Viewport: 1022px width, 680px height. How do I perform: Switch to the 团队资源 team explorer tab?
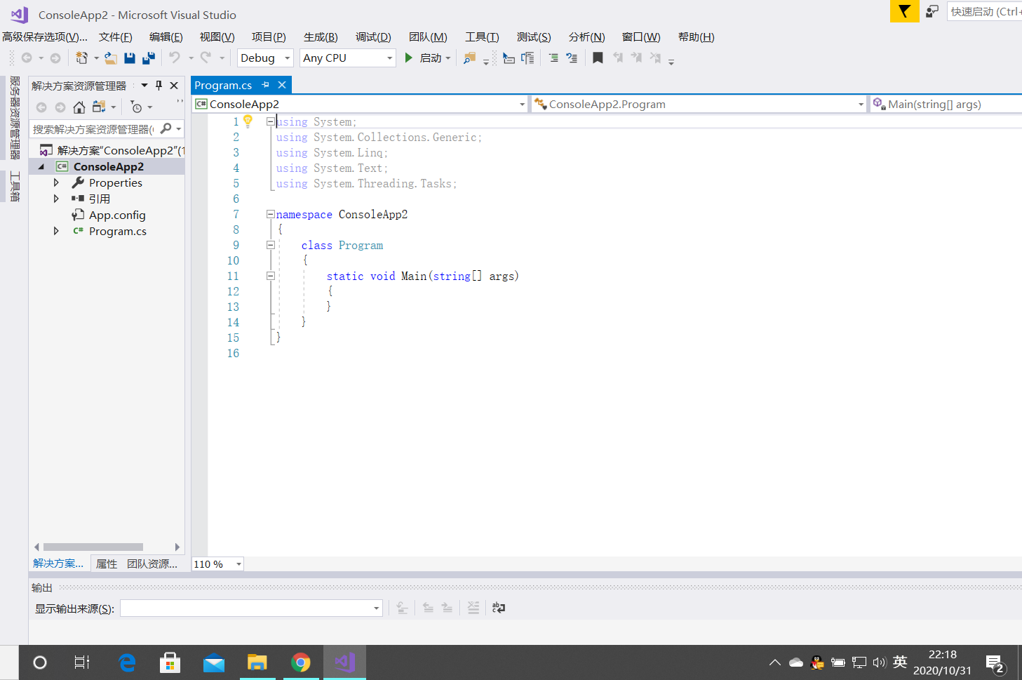152,564
